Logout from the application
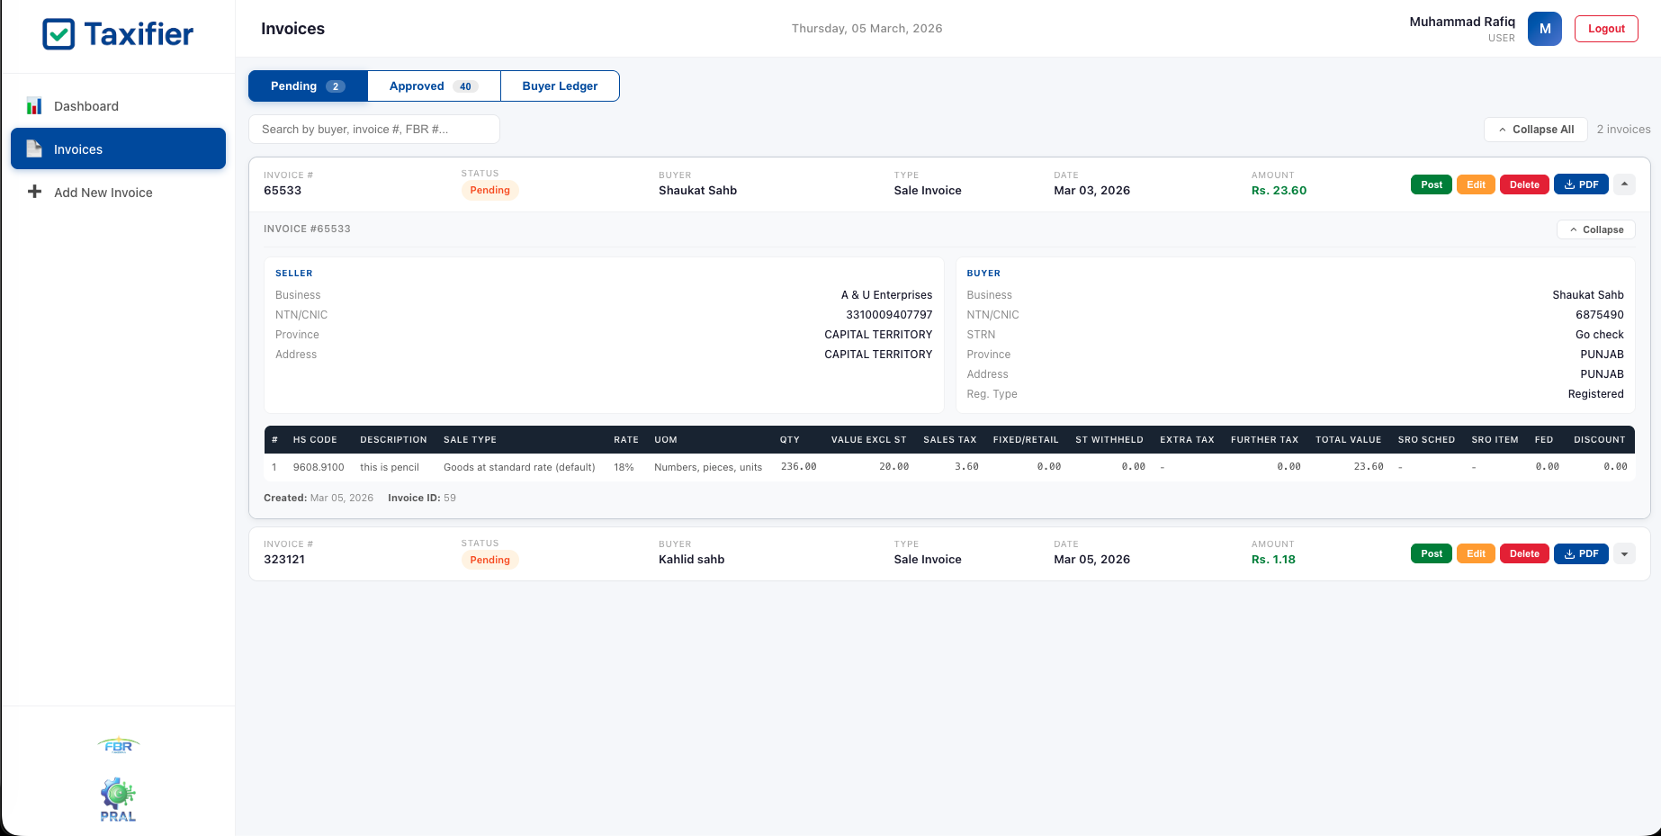This screenshot has height=836, width=1661. [1606, 28]
